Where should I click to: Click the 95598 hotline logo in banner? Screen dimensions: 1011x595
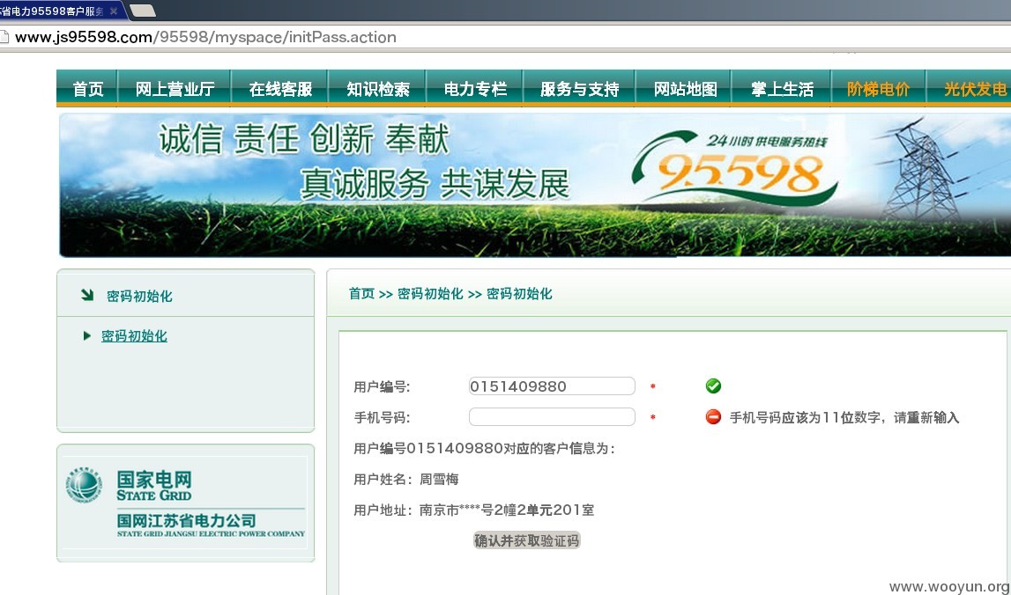point(735,169)
